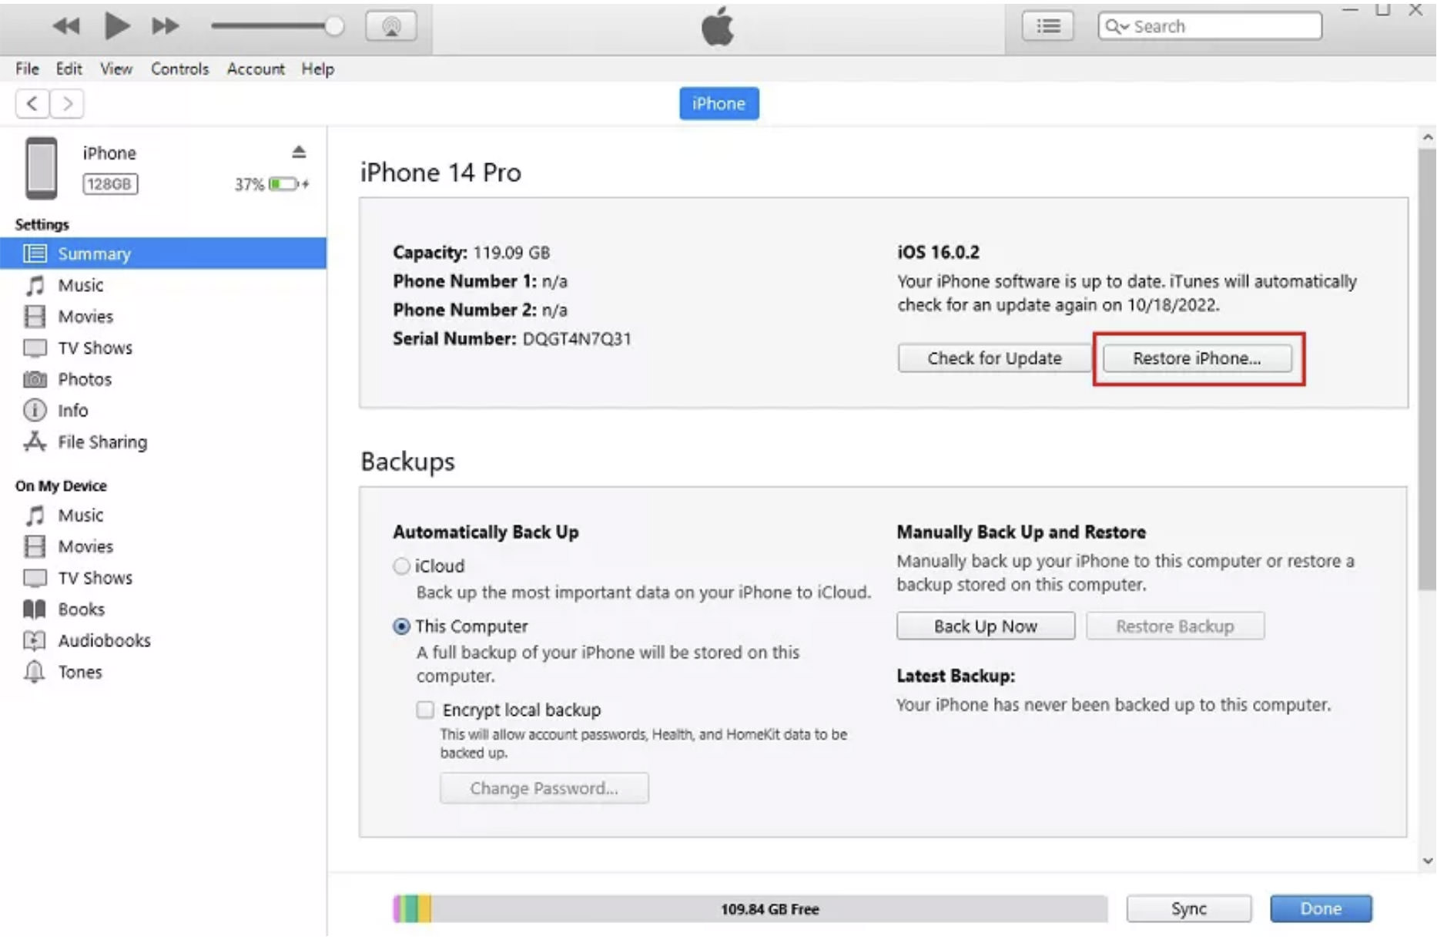Click the vertical scrollbar thumb
Screen dimensions: 1437x950
point(1427,370)
